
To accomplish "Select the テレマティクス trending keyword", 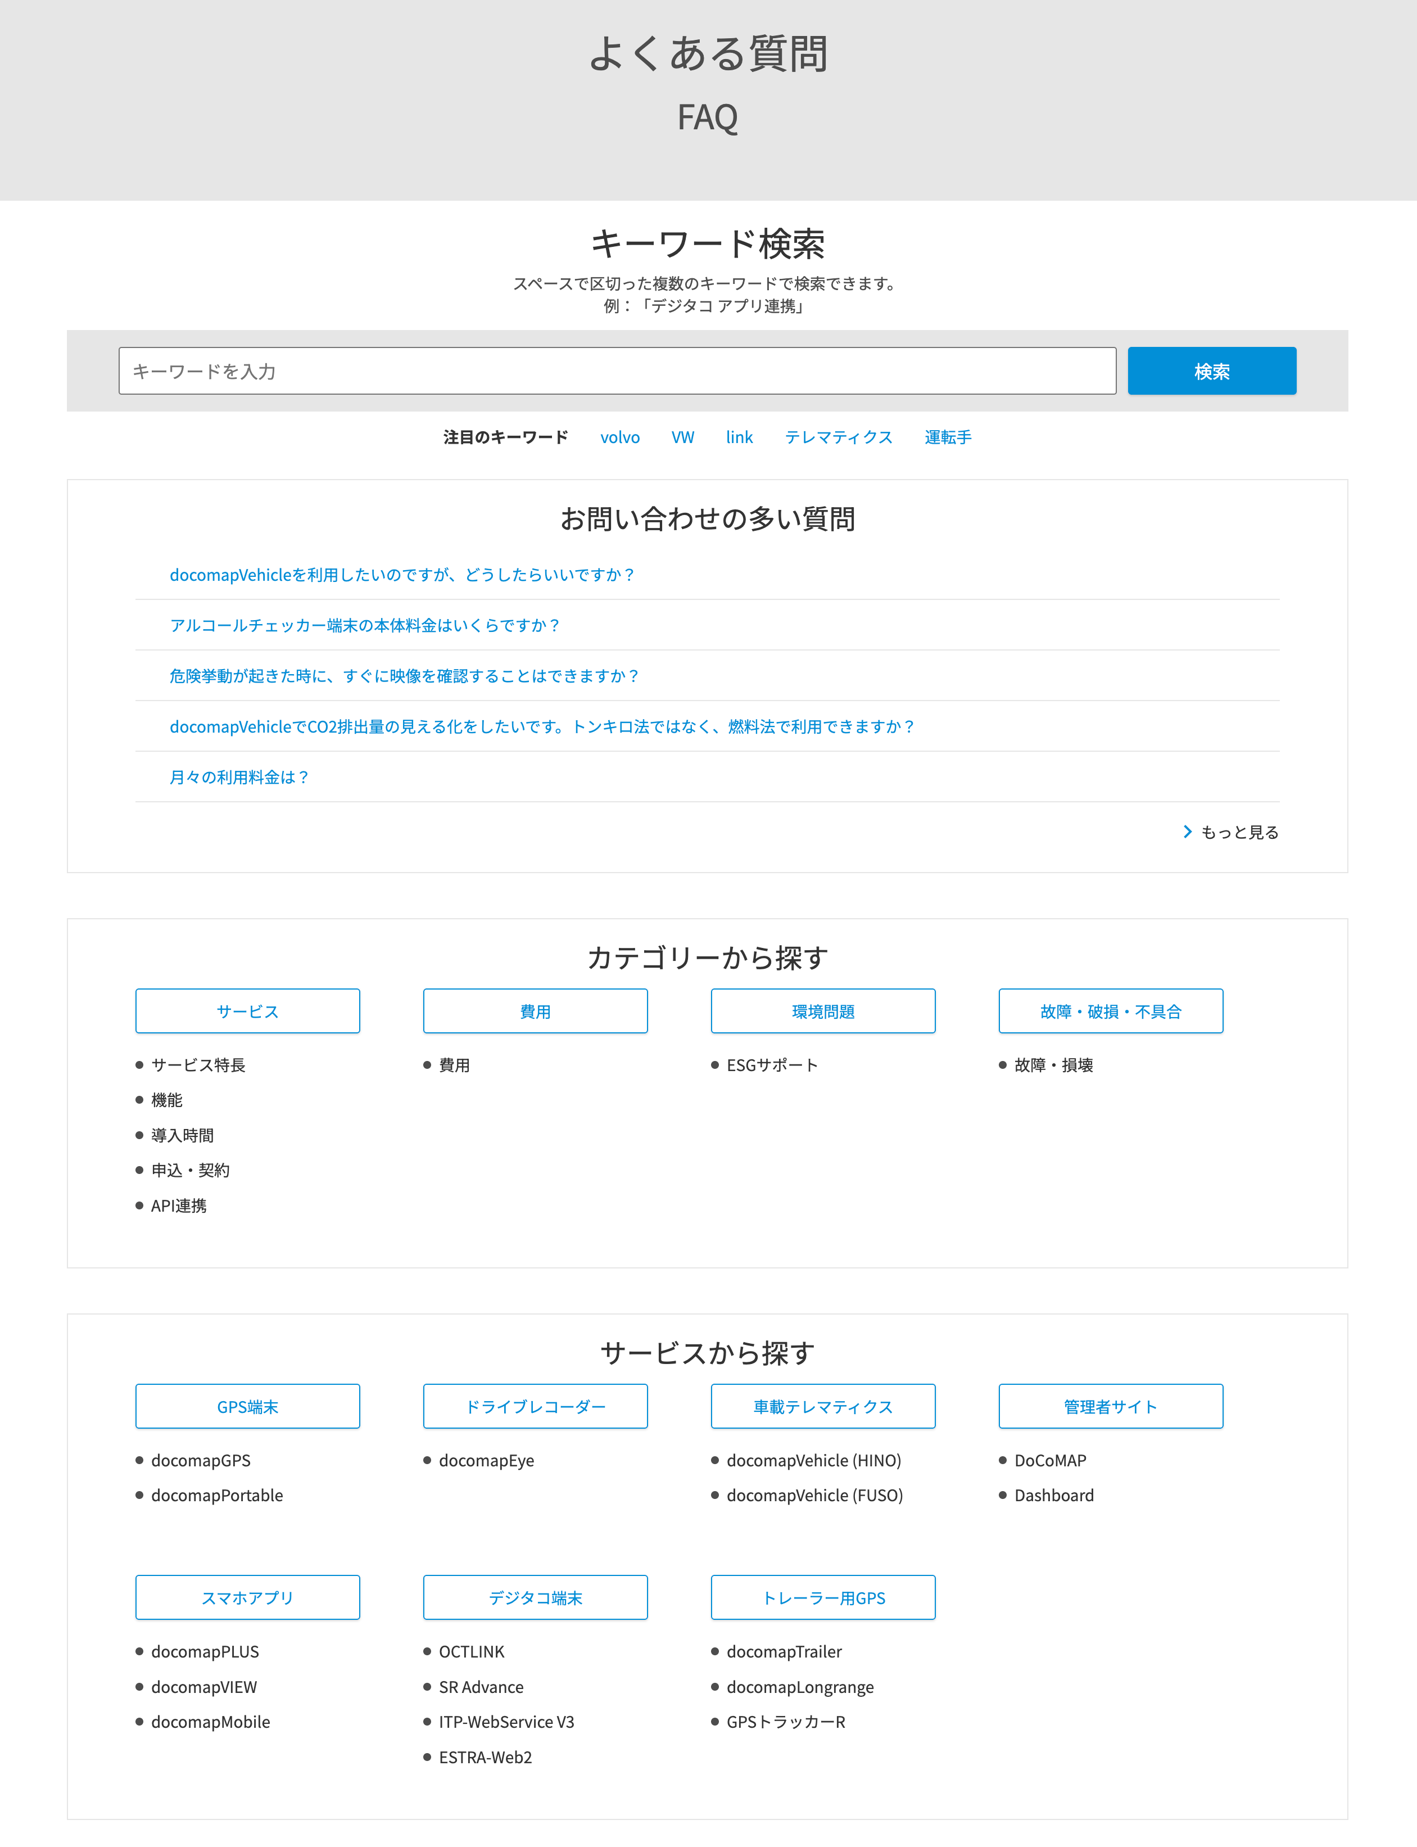I will pos(839,437).
